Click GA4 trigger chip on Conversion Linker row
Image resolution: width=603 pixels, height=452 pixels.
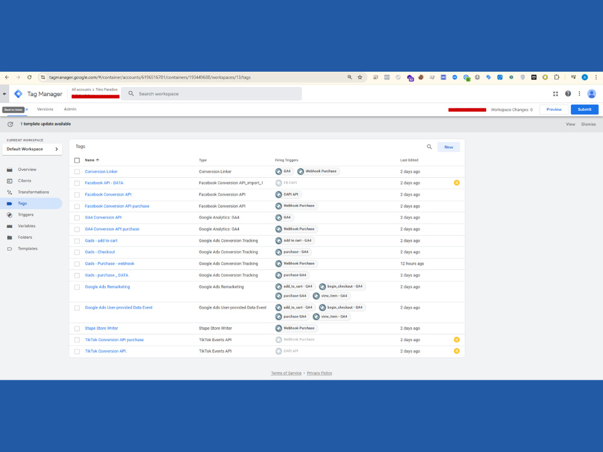(x=284, y=171)
